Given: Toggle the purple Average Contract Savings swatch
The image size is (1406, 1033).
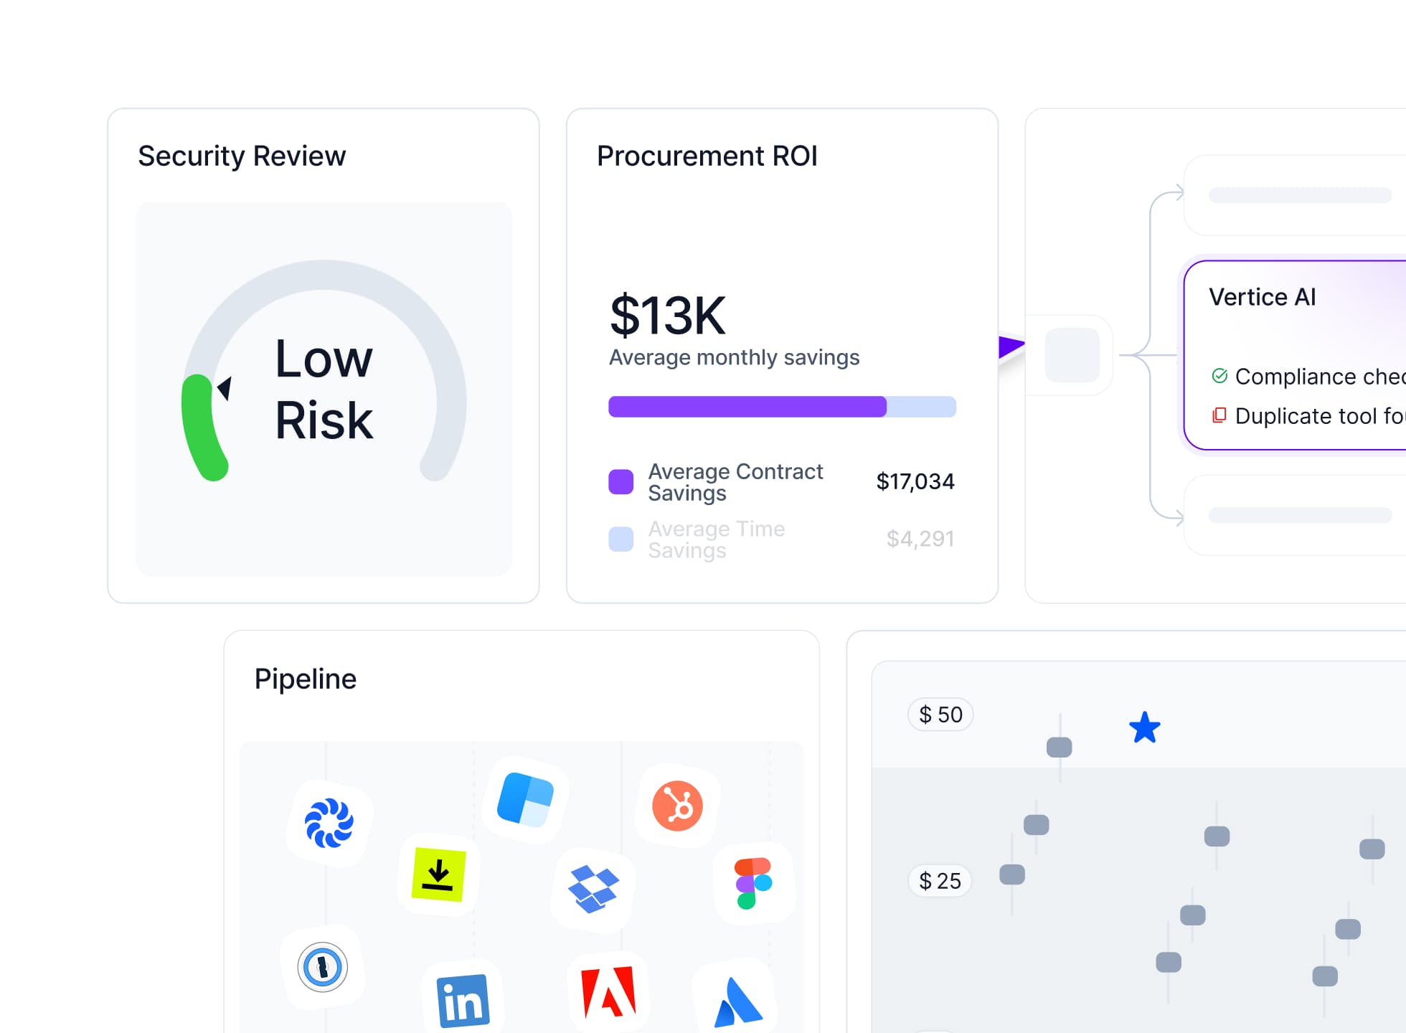Looking at the screenshot, I should tap(621, 481).
